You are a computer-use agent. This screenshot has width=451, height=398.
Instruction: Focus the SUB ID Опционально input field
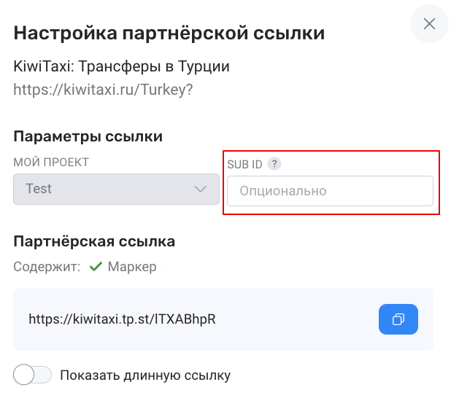click(330, 191)
